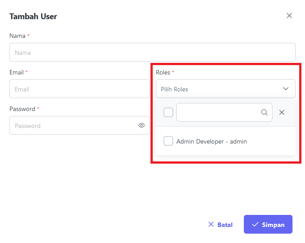The width and height of the screenshot is (305, 243).
Task: Close the Tambah User dialog
Action: [289, 16]
